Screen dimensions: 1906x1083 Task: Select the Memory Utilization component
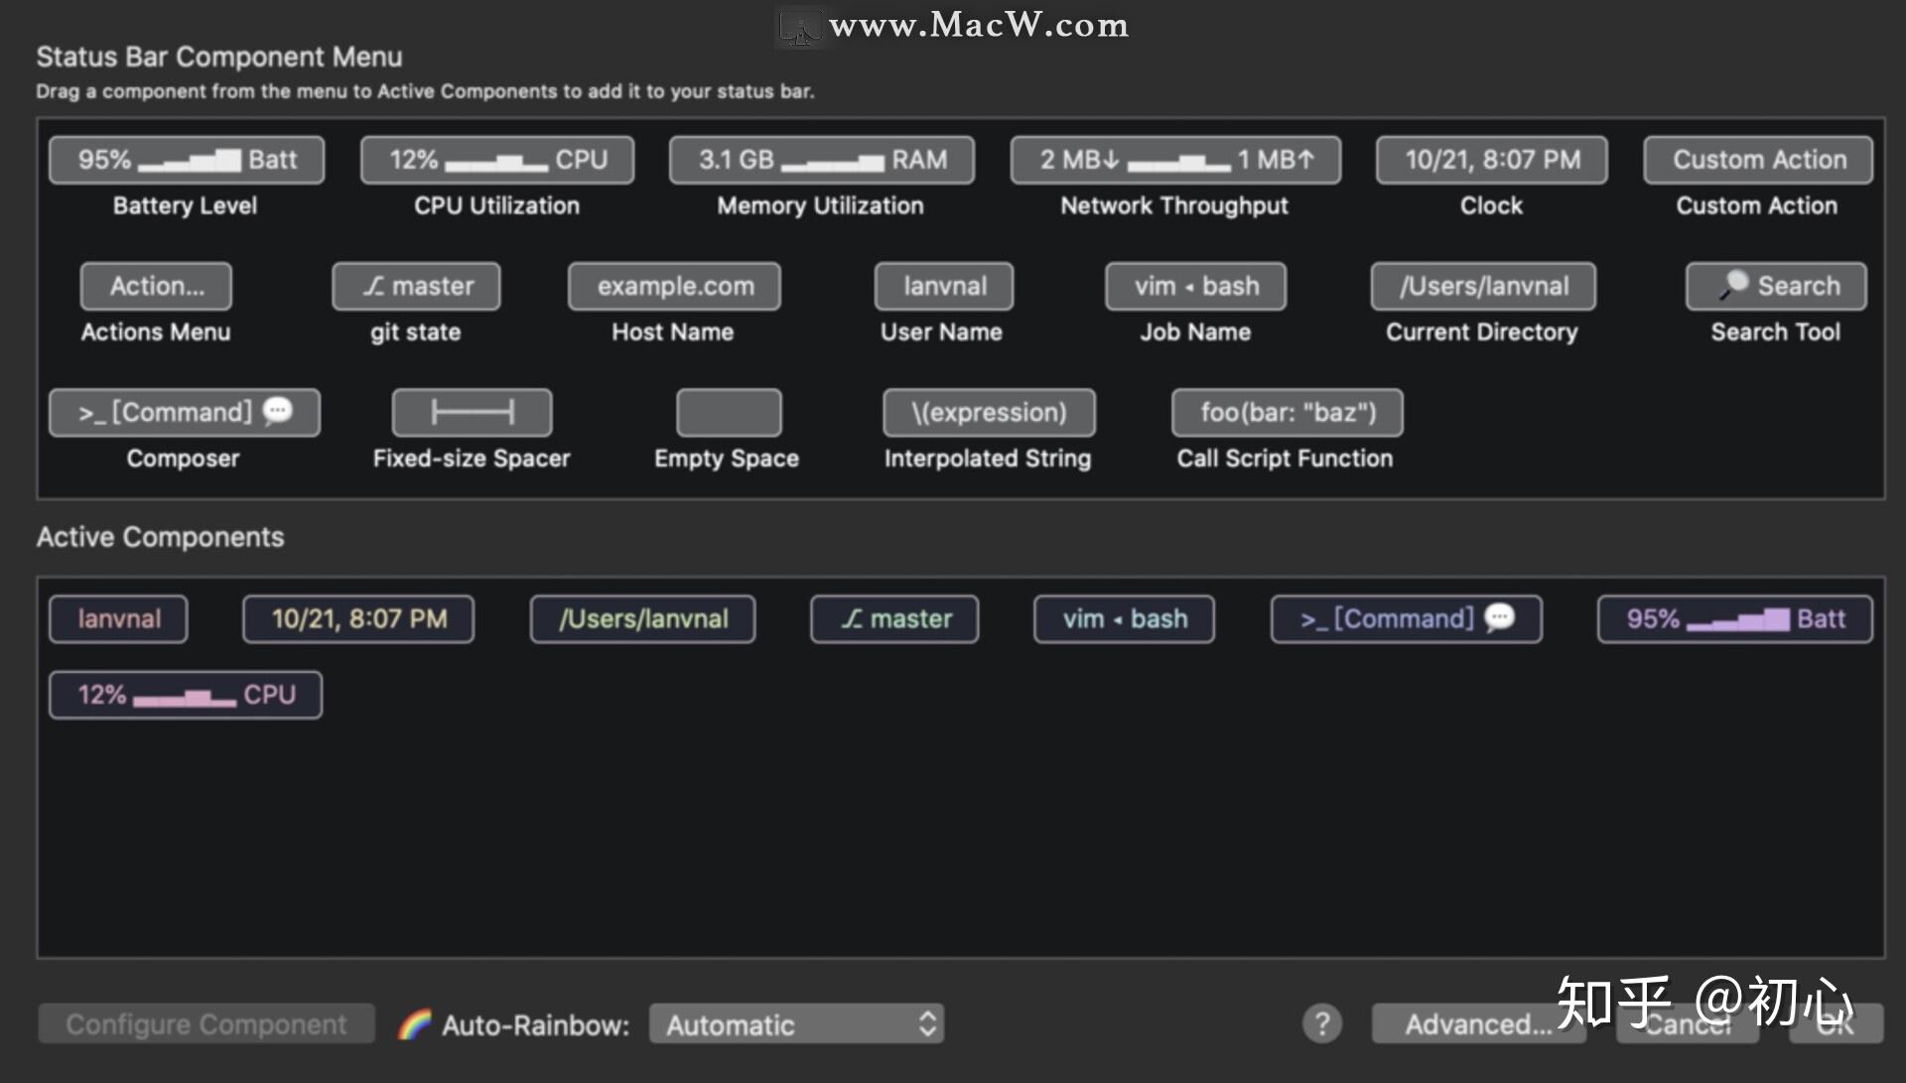coord(820,159)
